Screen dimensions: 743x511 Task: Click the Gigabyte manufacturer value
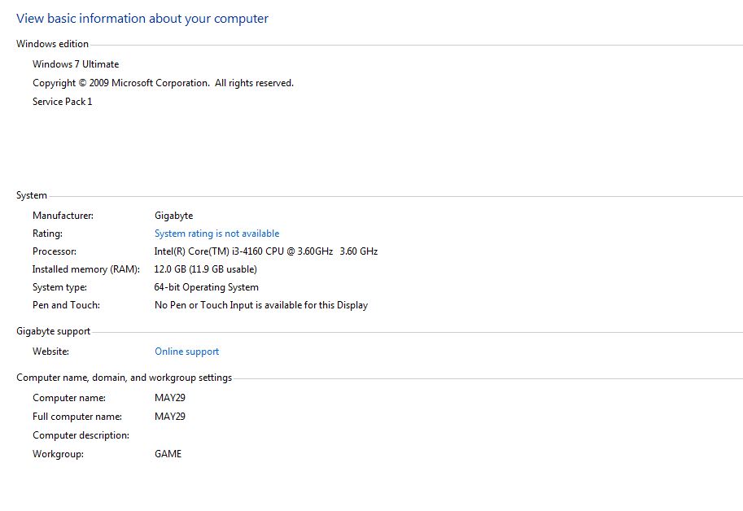173,216
